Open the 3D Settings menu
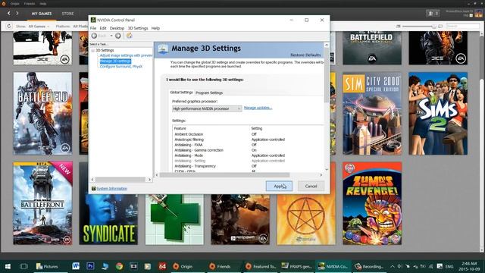This screenshot has height=273, width=485. (x=138, y=28)
